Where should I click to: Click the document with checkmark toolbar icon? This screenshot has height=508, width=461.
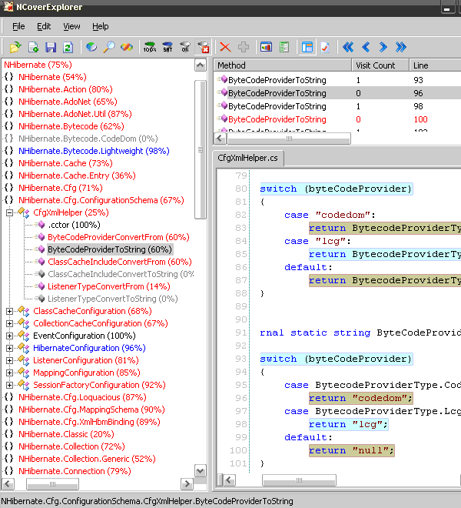325,47
